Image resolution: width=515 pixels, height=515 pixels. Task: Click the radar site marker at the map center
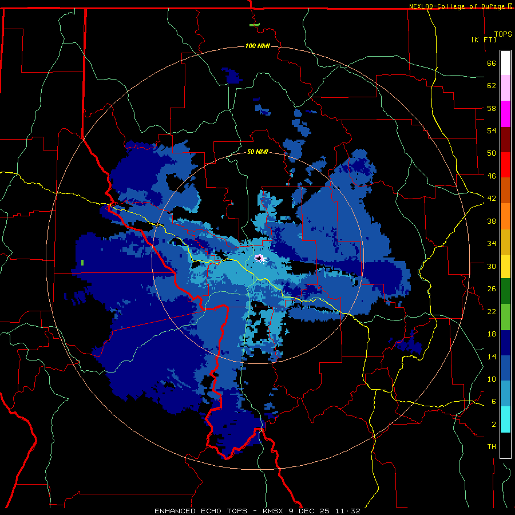(259, 259)
